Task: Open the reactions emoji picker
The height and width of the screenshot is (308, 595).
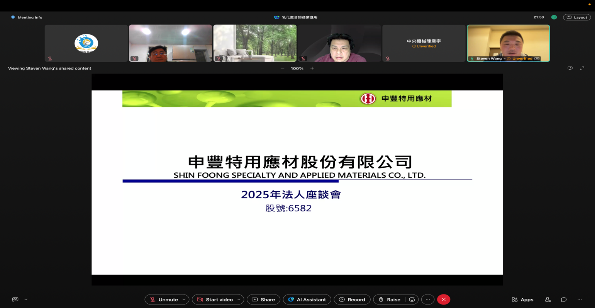Action: click(x=412, y=299)
